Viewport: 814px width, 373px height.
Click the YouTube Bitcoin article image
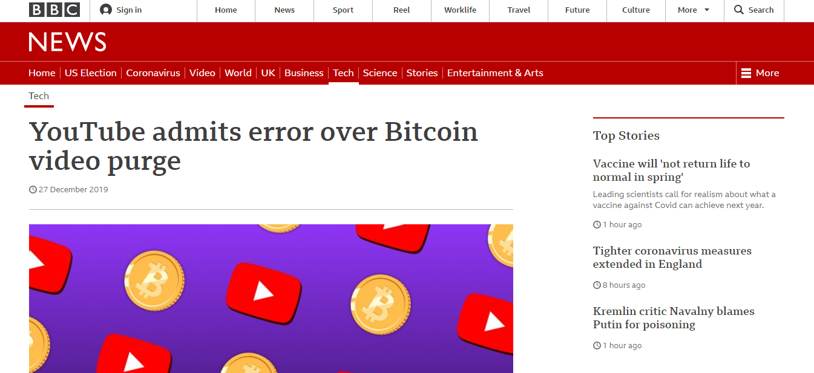coord(271,299)
